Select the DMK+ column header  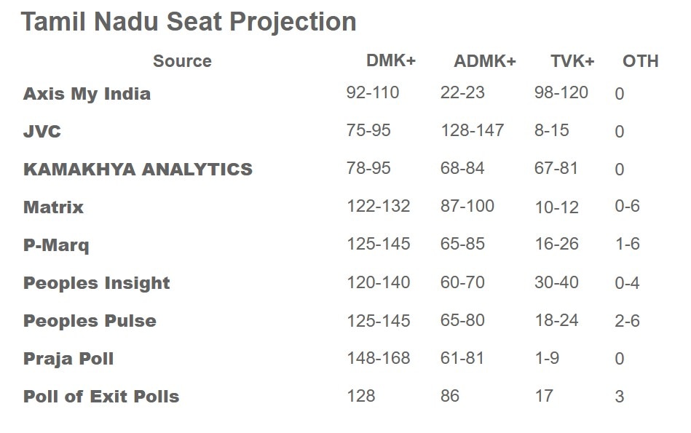click(391, 61)
